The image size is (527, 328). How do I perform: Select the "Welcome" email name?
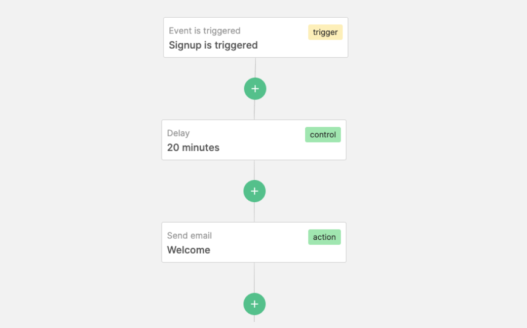click(x=189, y=250)
